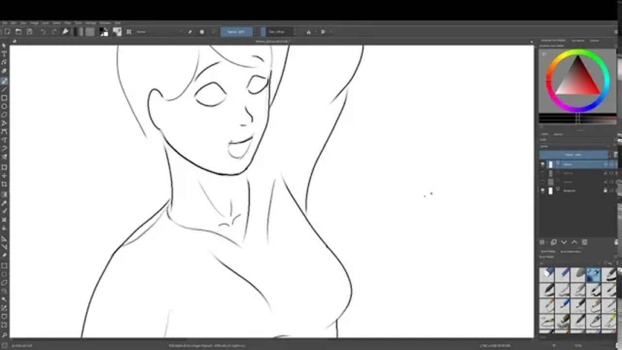
Task: Duplicate the current layer
Action: (x=553, y=242)
